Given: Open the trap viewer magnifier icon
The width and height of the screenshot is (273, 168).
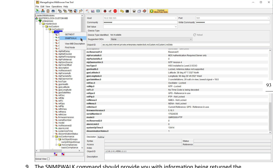Looking at the screenshot, I should 88,11.
